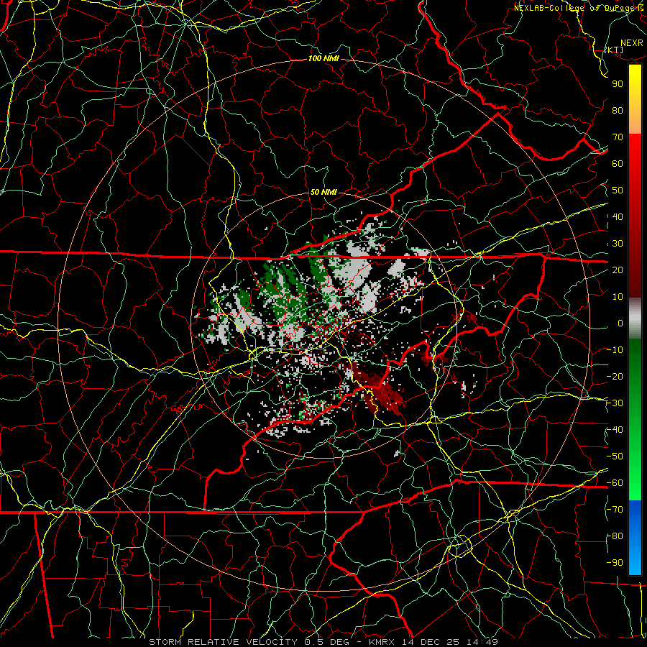Click the "-10" value on the velocity scale
The image size is (647, 647).
point(615,350)
